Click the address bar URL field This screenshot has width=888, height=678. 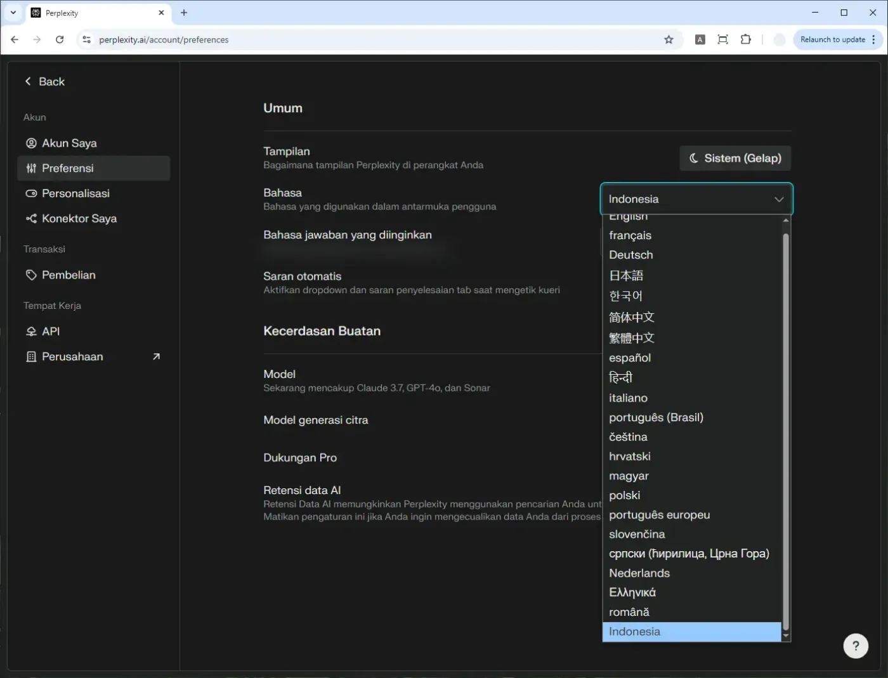374,39
